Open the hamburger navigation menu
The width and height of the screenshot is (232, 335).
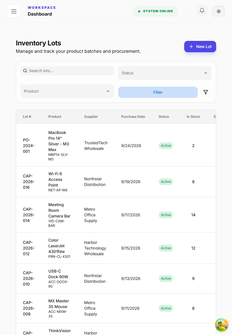[x=14, y=11]
